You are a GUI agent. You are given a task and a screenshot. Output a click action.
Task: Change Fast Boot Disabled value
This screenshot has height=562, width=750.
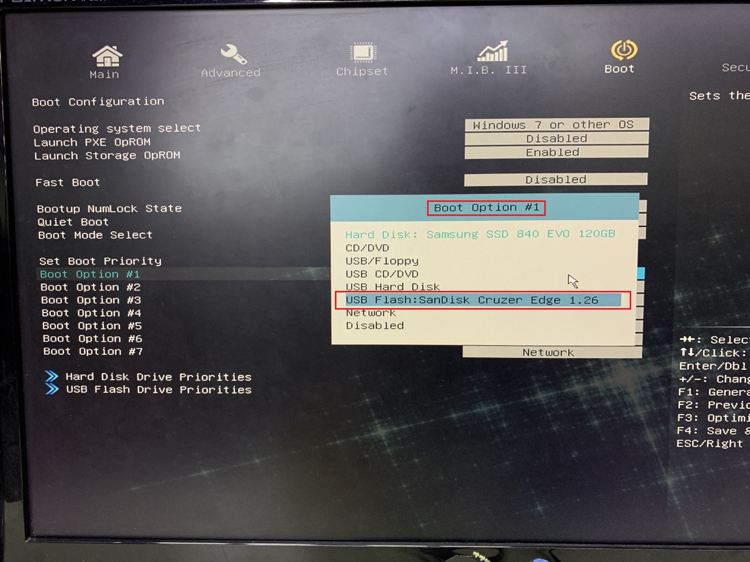coord(556,180)
